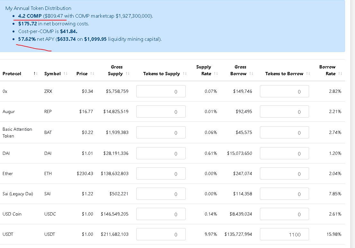355x248 pixels.
Task: Sort by Gross Supply sort icon
Action: pyautogui.click(x=128, y=73)
